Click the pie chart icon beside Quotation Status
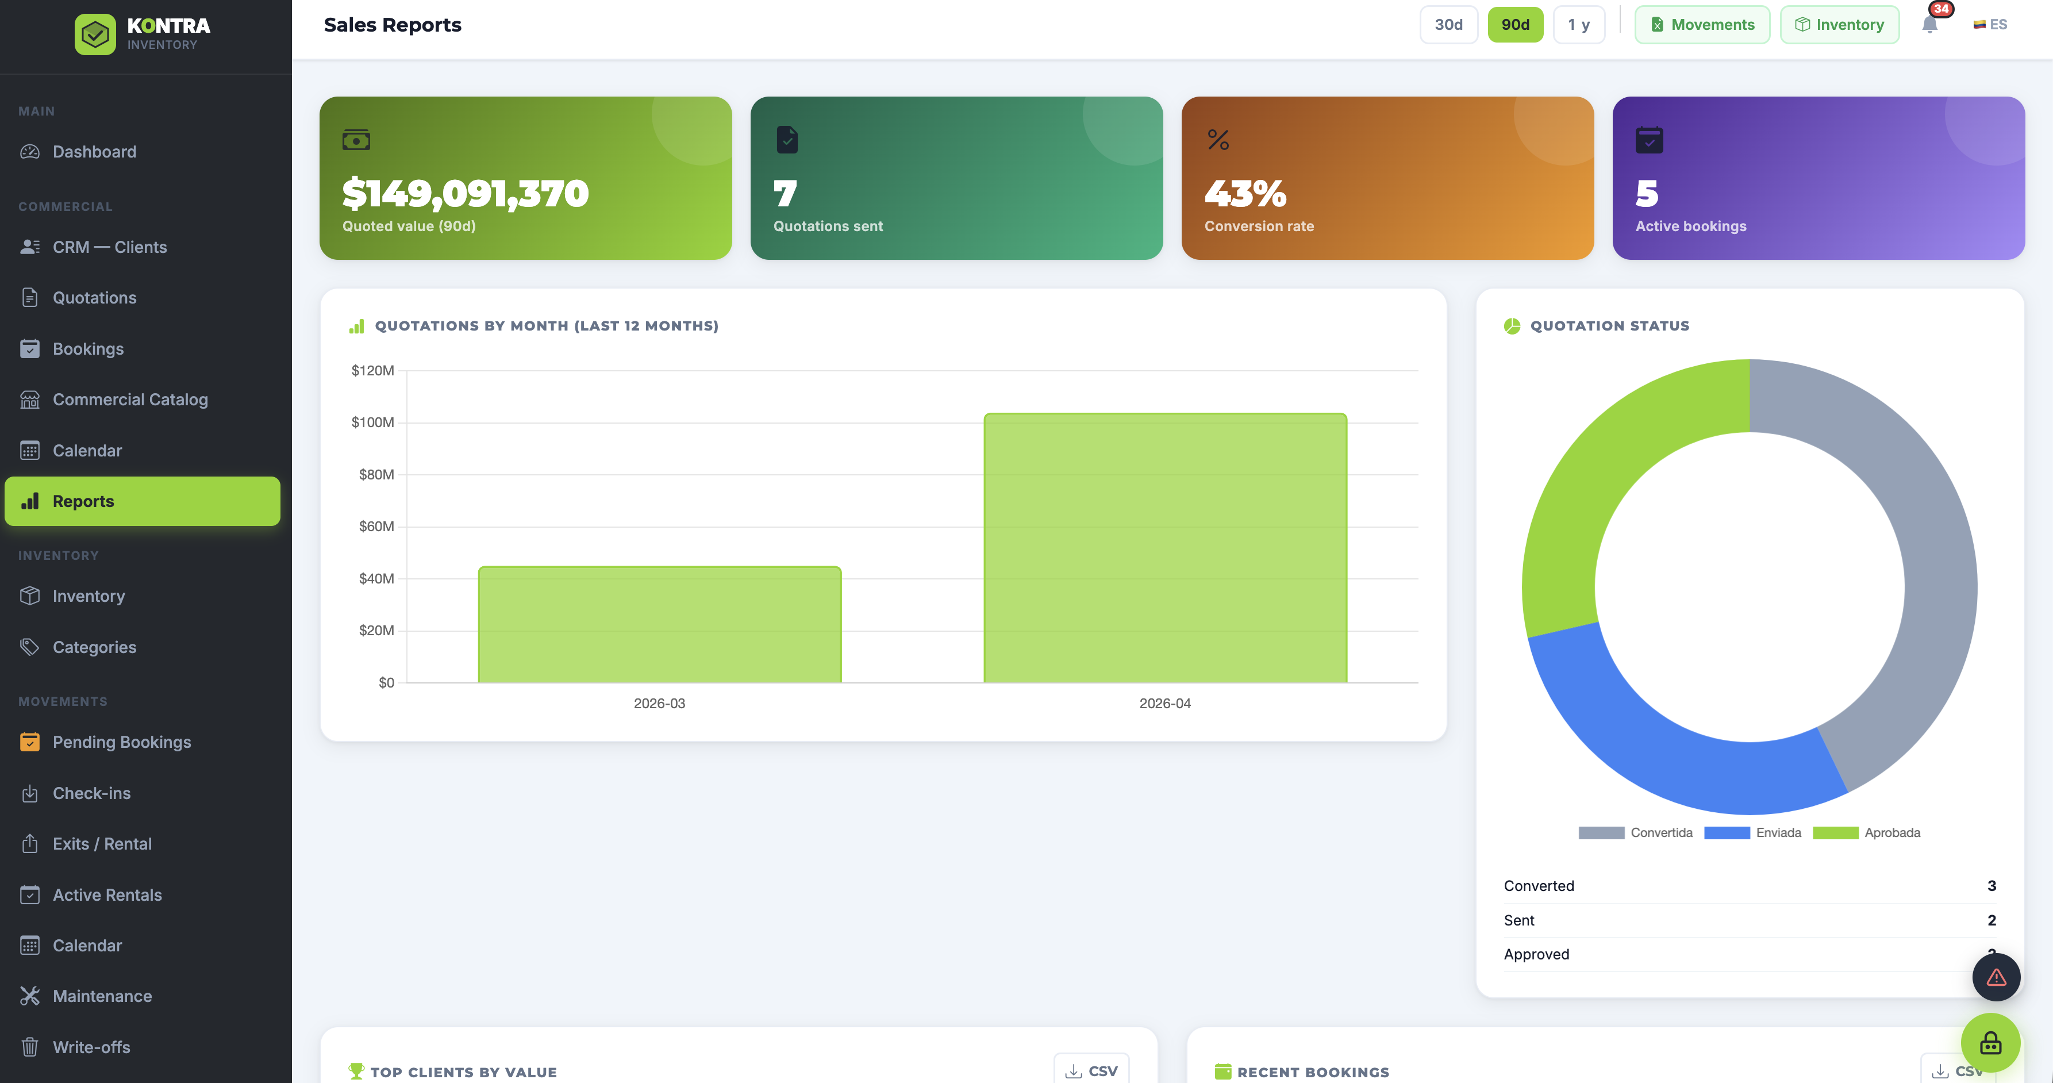The image size is (2053, 1083). pyautogui.click(x=1512, y=326)
